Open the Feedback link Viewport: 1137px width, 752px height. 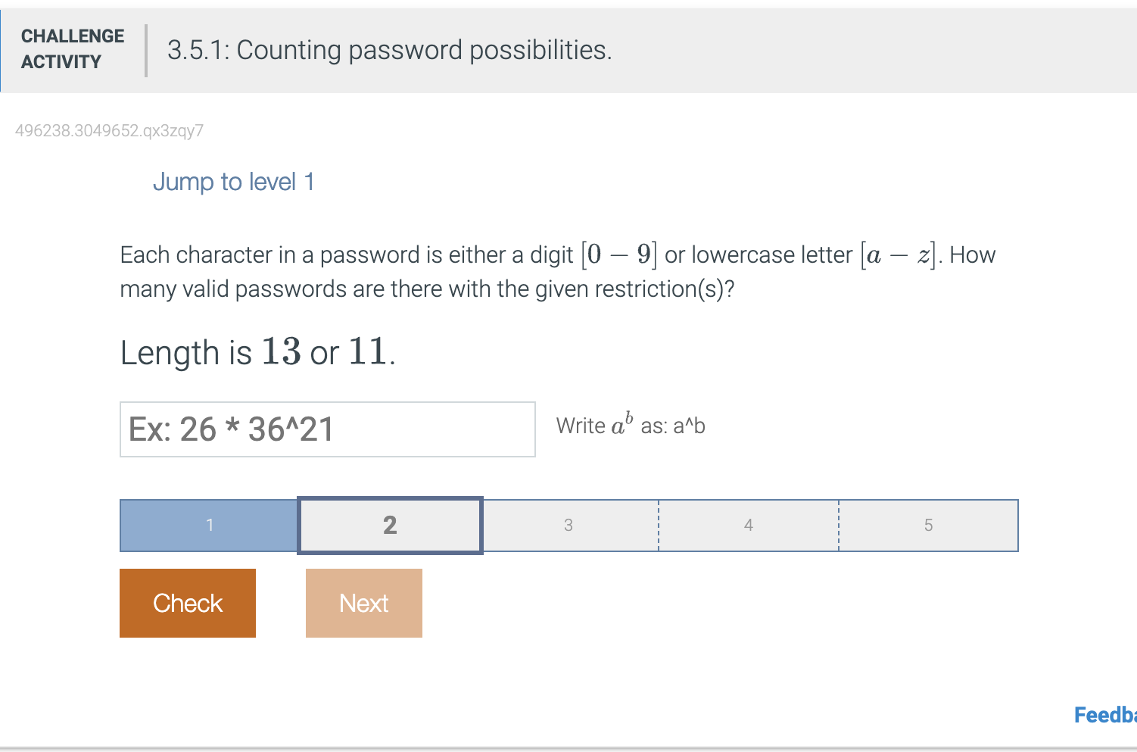(x=1107, y=714)
